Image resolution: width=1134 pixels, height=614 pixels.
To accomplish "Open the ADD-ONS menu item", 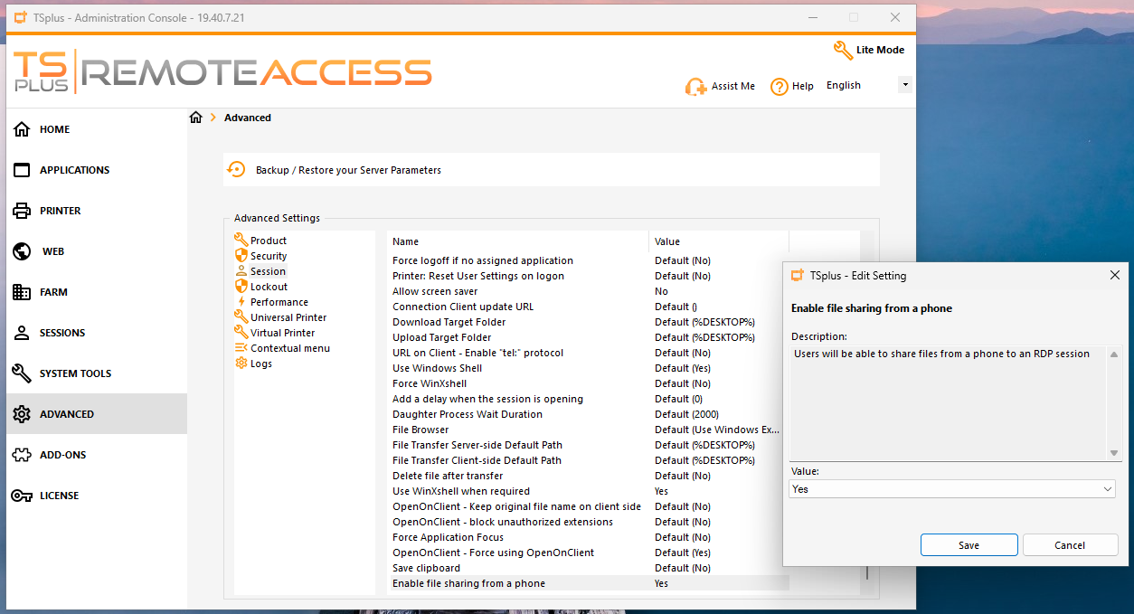I will pyautogui.click(x=97, y=455).
